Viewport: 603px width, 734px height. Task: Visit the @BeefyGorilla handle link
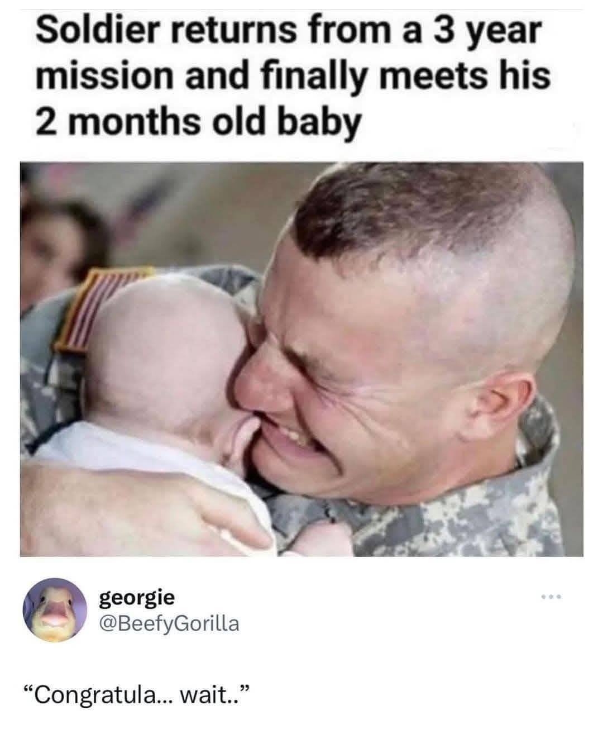tap(169, 623)
